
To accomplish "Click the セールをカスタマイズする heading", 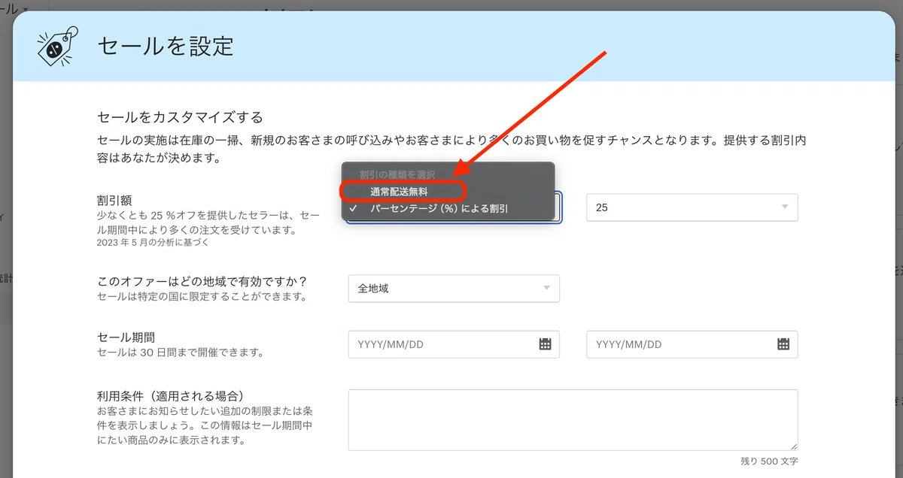I will (x=180, y=117).
